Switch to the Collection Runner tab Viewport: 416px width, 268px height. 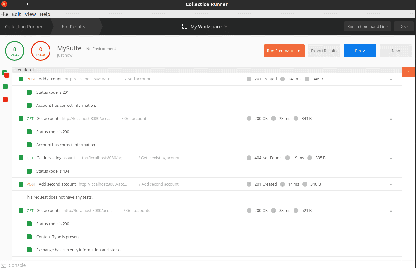pyautogui.click(x=24, y=27)
